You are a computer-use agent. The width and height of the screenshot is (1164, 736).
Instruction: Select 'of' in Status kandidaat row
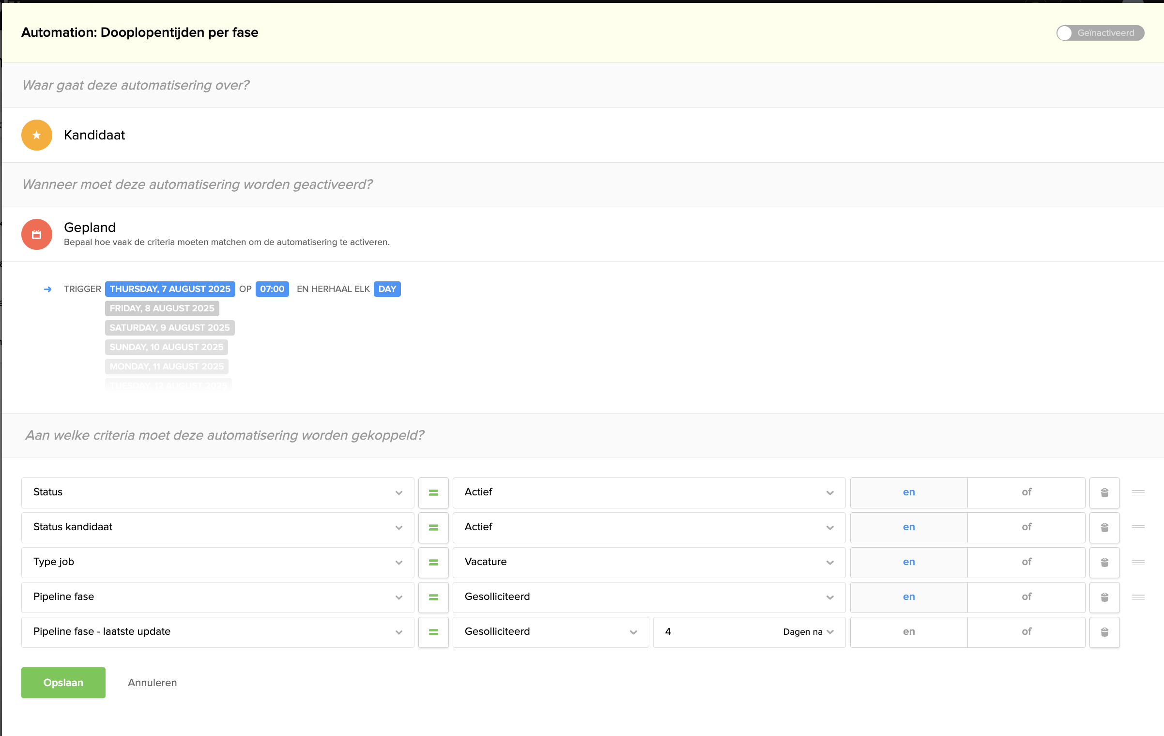point(1026,527)
